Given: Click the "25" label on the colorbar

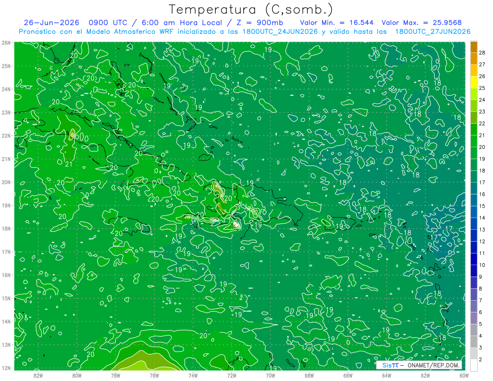Looking at the screenshot, I should point(482,88).
